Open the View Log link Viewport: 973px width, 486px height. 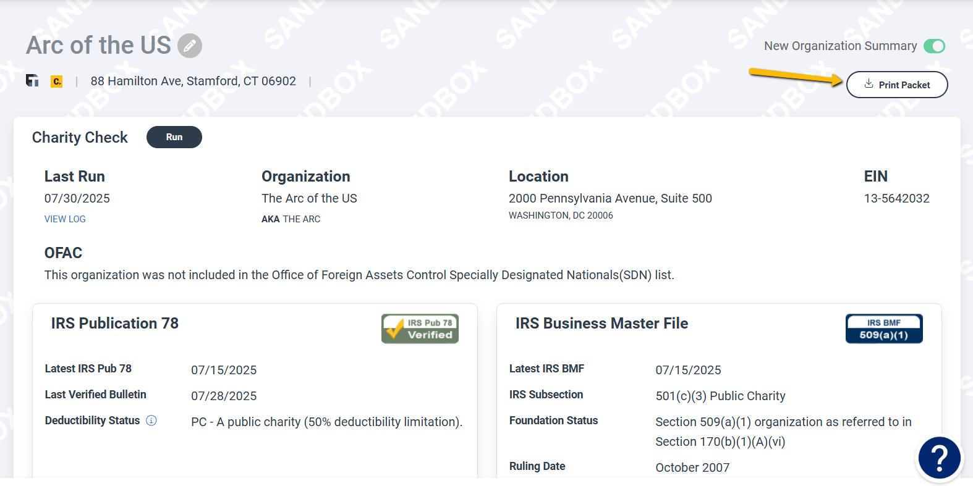point(65,219)
